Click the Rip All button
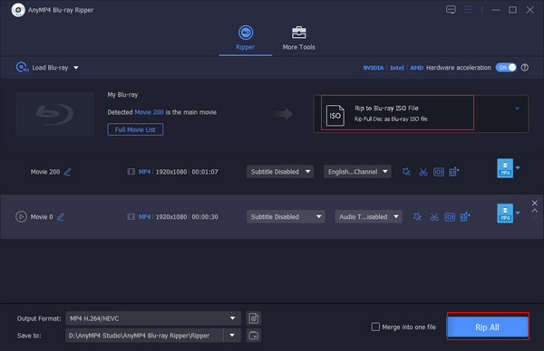 pos(488,327)
